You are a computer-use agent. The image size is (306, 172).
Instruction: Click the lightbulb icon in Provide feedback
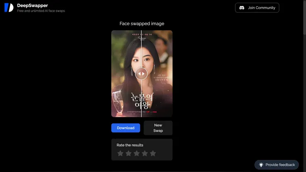click(261, 165)
